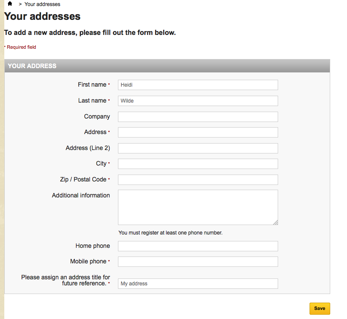Screen dimensions: 347x319
Task: Click the home icon in the breadcrumb
Action: pos(10,4)
